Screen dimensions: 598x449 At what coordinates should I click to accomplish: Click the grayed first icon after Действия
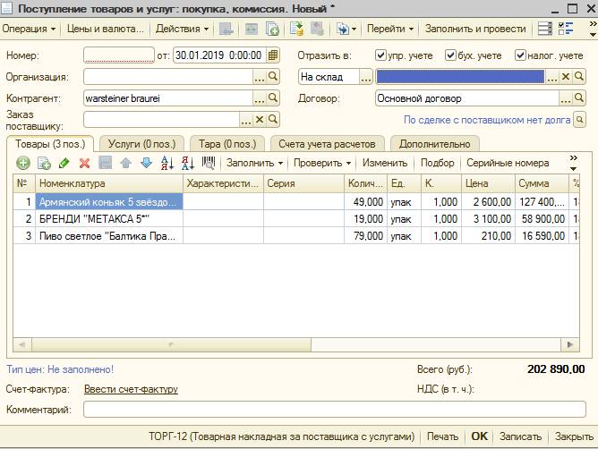point(226,29)
